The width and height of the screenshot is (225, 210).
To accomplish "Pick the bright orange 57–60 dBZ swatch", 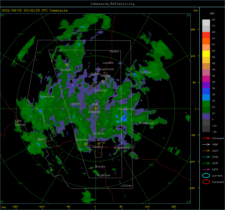I will pyautogui.click(x=206, y=41).
